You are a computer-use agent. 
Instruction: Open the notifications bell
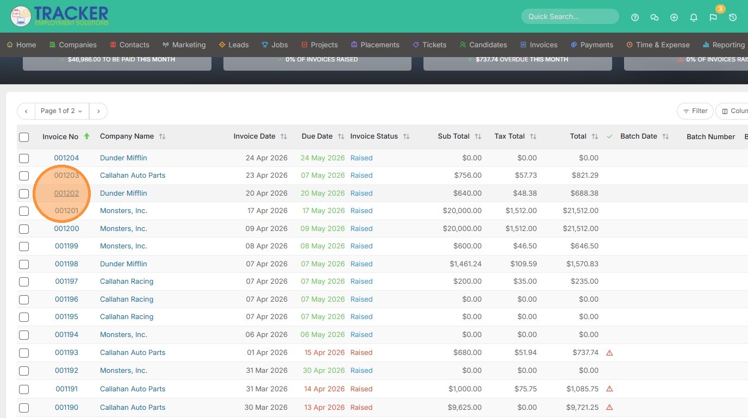(694, 17)
